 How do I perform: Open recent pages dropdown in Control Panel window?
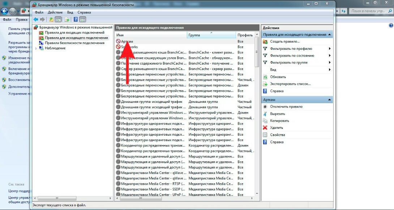click(18, 11)
